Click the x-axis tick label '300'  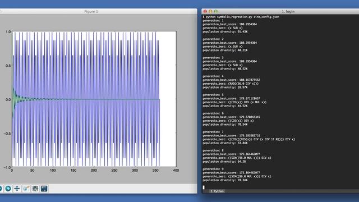click(135, 170)
